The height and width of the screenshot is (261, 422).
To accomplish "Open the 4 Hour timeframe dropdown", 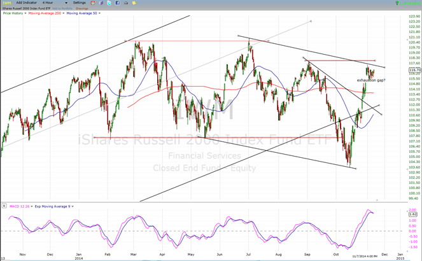I will (55, 3).
